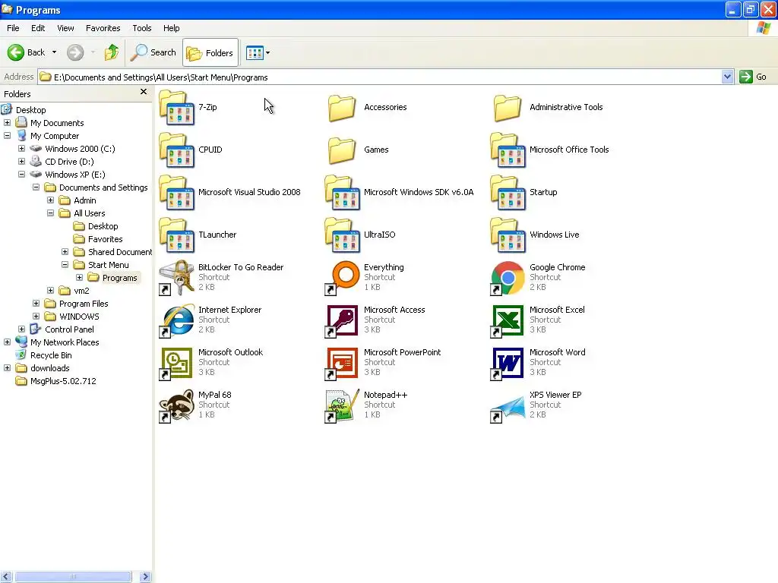Select the MyPal 68 raccoon icon
The image size is (778, 583).
pos(177,405)
